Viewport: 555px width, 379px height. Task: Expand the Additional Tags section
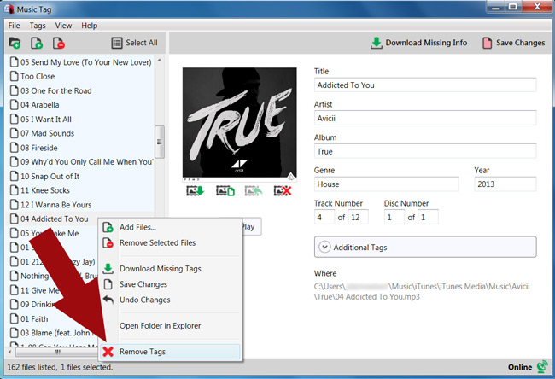pos(425,247)
